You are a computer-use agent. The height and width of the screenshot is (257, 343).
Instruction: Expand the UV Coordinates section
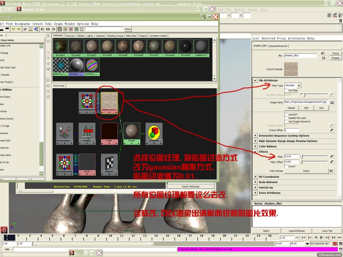(x=255, y=177)
